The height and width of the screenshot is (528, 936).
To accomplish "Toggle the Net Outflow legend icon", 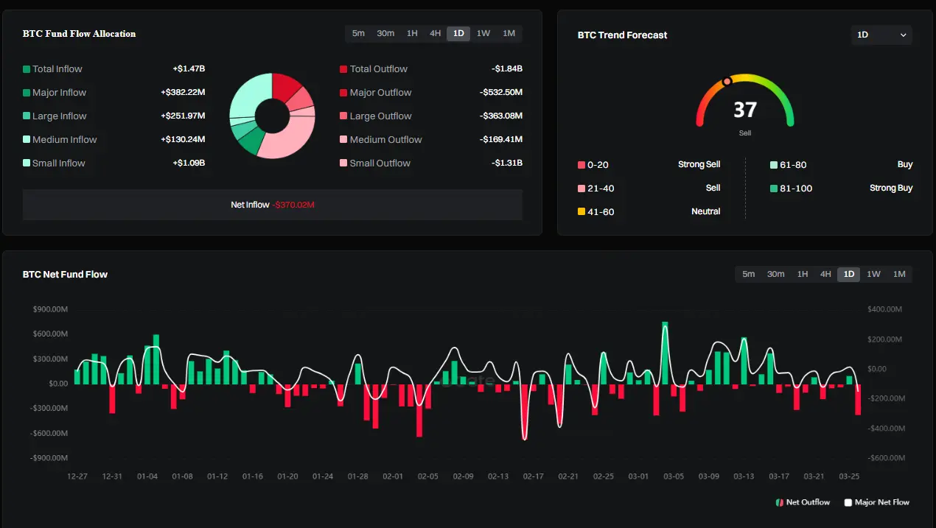I will tap(779, 502).
